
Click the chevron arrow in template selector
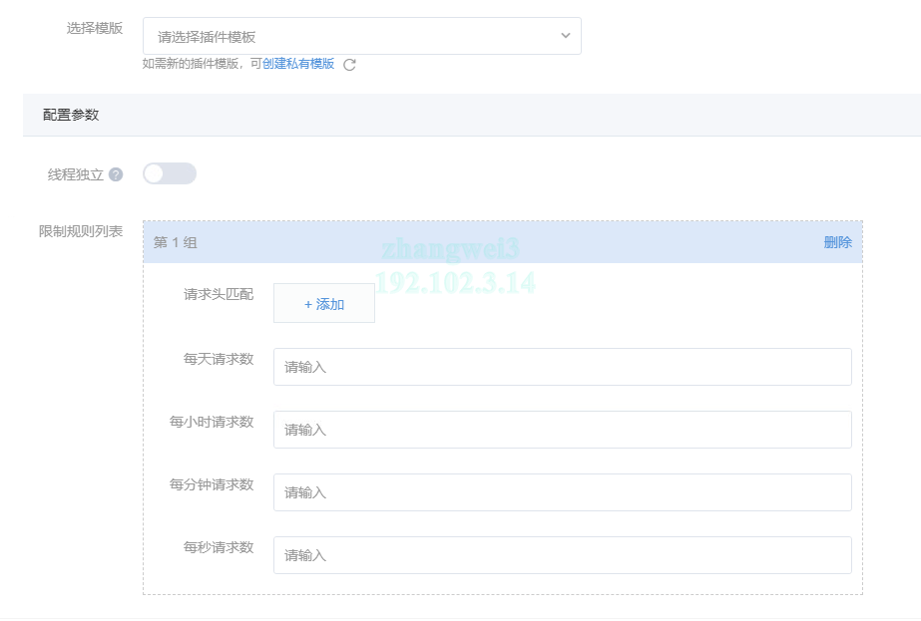point(565,36)
